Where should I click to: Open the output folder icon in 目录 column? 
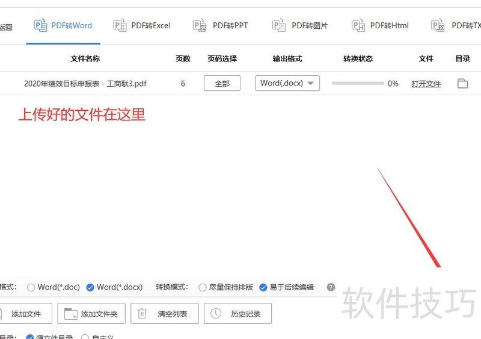(462, 83)
